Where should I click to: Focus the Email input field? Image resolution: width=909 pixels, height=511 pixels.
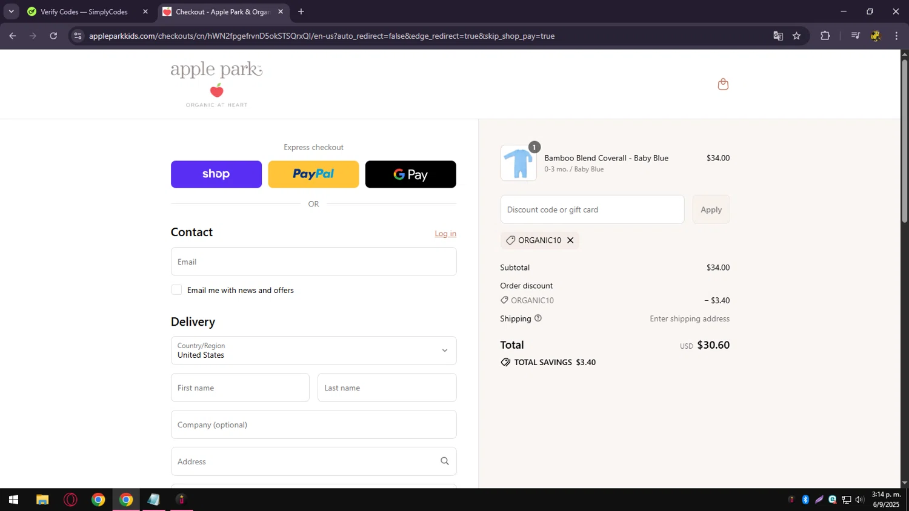pyautogui.click(x=313, y=262)
